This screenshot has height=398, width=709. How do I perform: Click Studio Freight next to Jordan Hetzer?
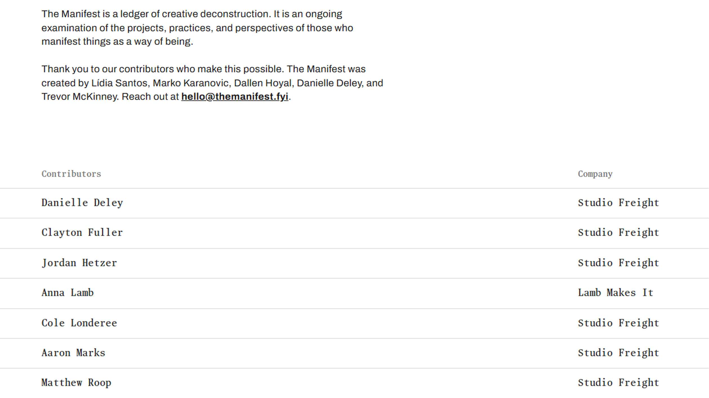coord(618,263)
